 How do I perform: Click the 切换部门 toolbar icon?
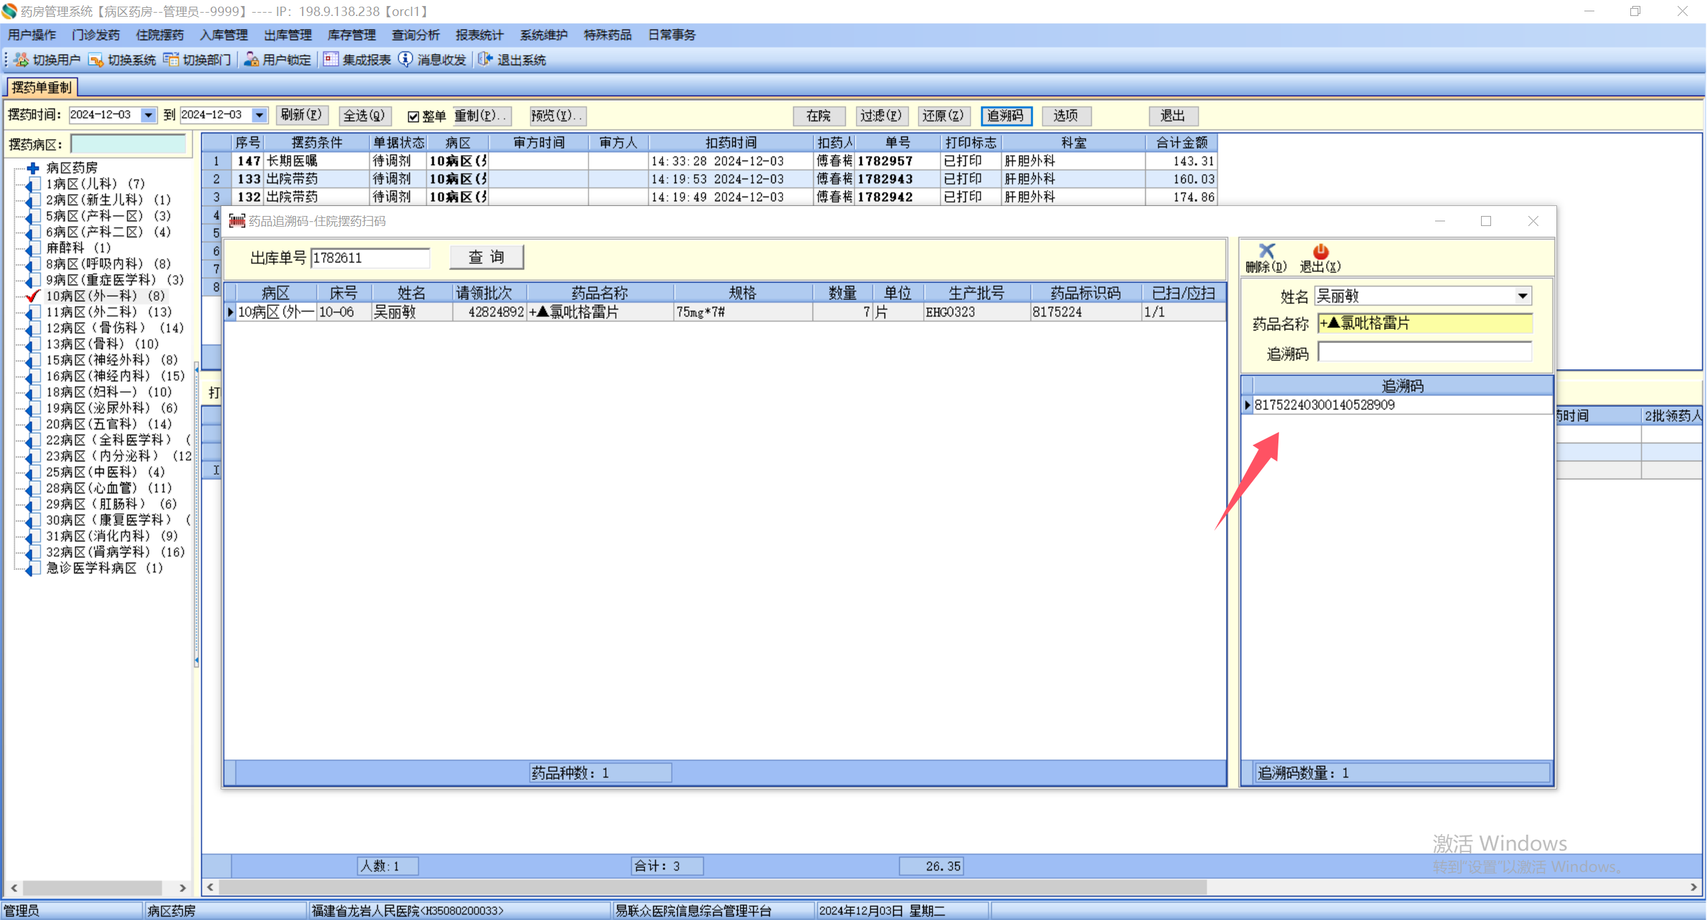tap(171, 60)
